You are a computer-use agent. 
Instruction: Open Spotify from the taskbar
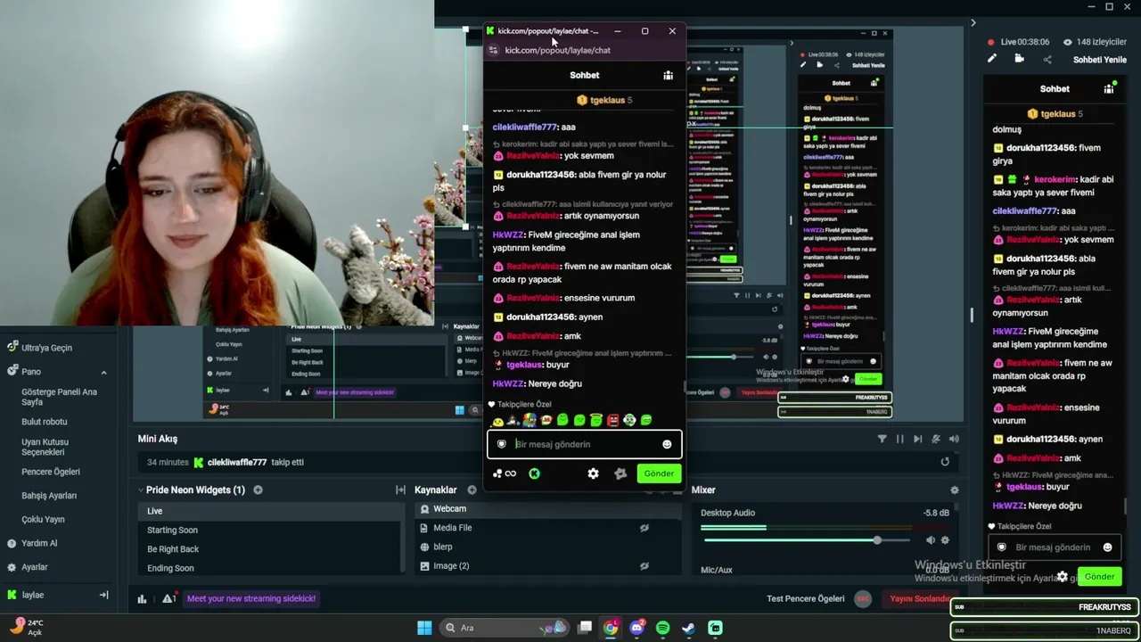[662, 628]
